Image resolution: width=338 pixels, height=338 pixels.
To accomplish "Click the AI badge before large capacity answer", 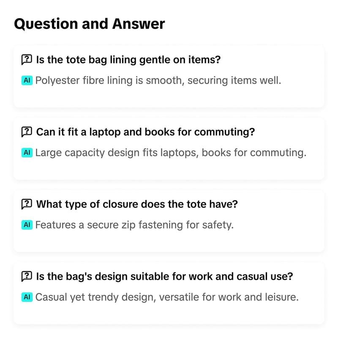I will coord(27,153).
